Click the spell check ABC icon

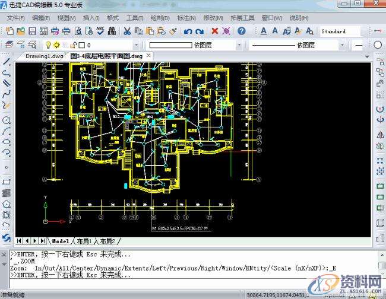[100, 31]
